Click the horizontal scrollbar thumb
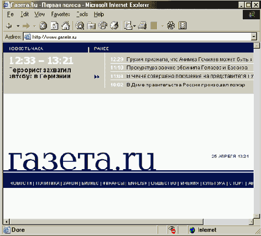 click(107, 222)
